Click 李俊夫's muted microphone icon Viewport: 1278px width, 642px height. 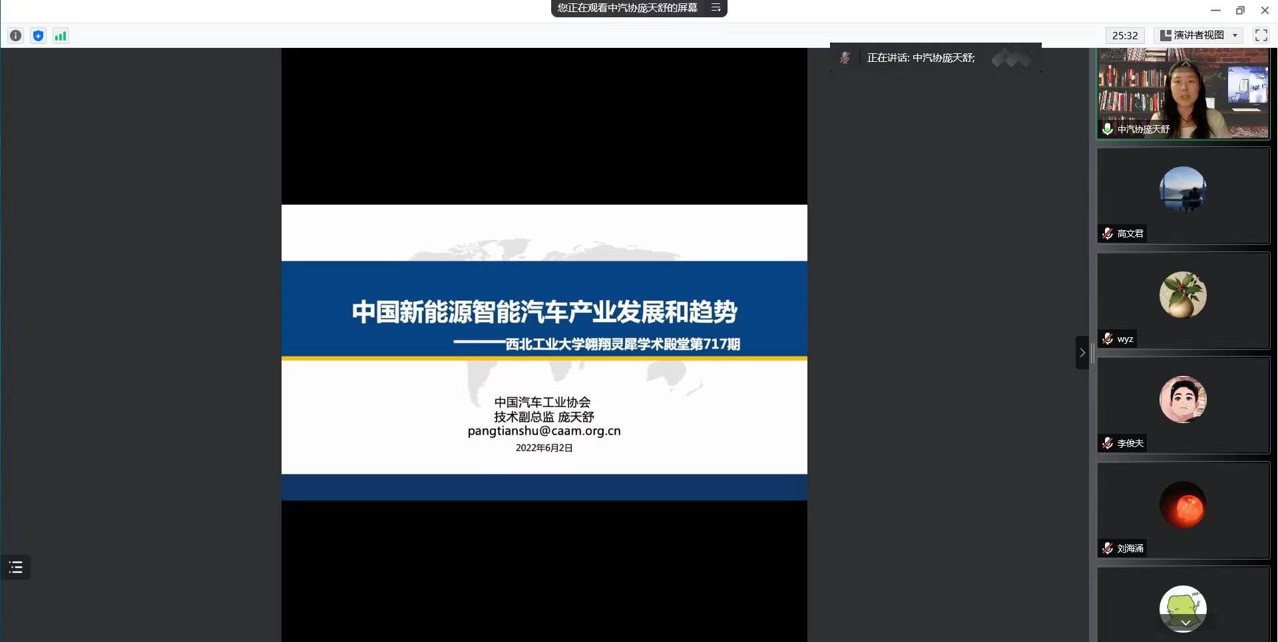[1108, 443]
